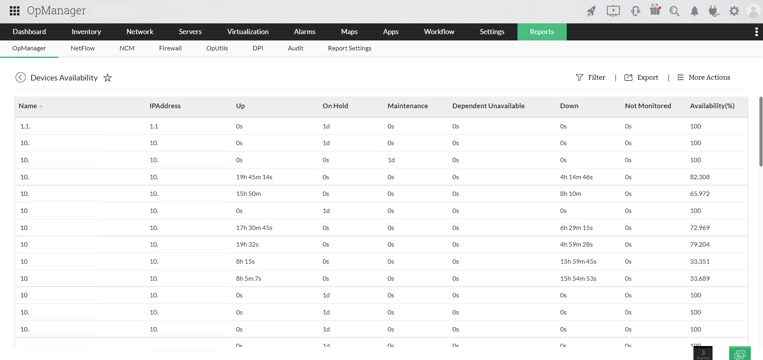Screen dimensions: 763x360
Task: Open Settings with the gear icon
Action: point(734,11)
